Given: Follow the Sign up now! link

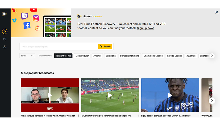Looking at the screenshot, I should pos(145,28).
